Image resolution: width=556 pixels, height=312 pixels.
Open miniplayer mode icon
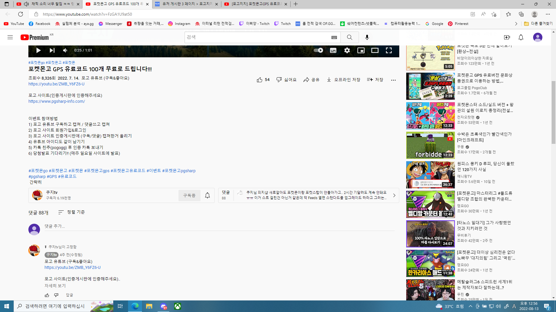pos(361,50)
